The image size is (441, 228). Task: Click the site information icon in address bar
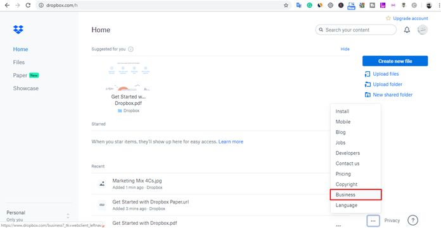[41, 5]
